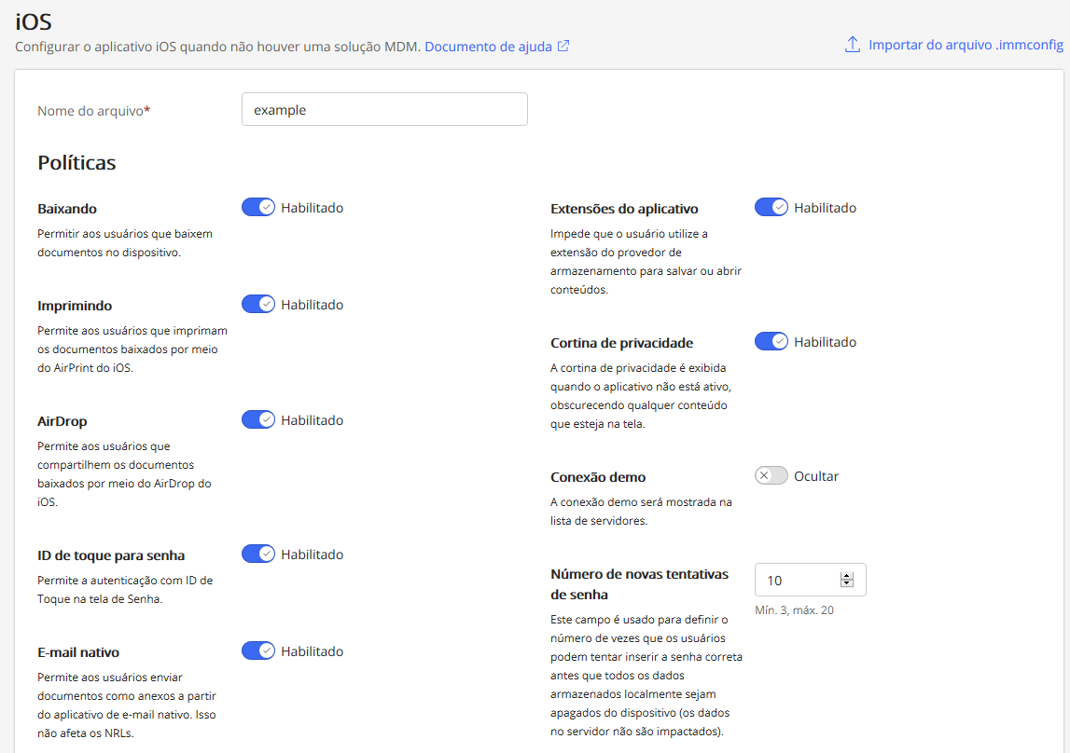Disable the ID de toque para senha toggle

coord(258,554)
